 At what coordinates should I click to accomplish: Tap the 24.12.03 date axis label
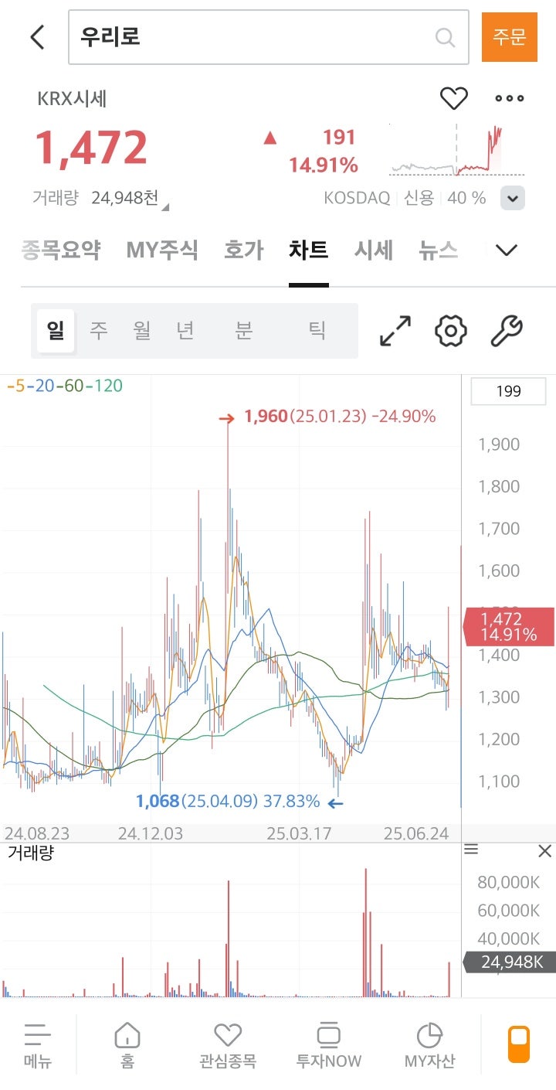tap(150, 834)
